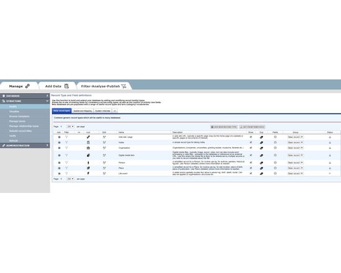
Task: Duplicate the Notes record type
Action: click(262, 143)
